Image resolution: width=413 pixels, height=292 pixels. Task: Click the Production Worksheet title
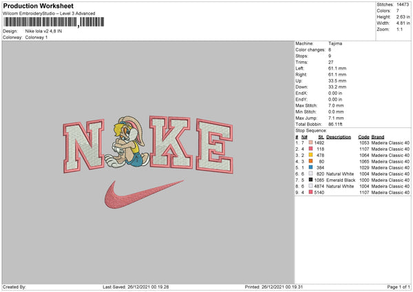38,6
